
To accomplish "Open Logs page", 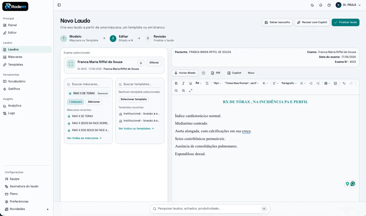I will tap(26, 113).
